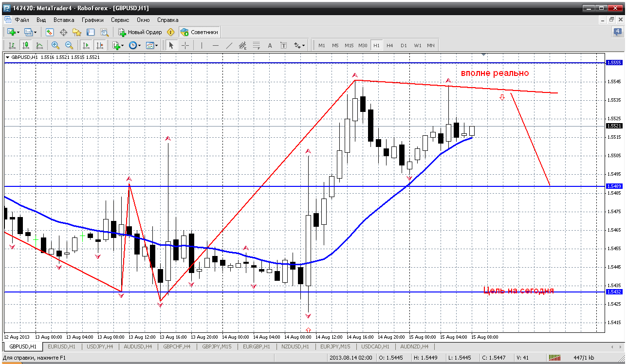Switch to the AUDUSD,H4 chart tab
627x364 pixels.
tap(137, 346)
